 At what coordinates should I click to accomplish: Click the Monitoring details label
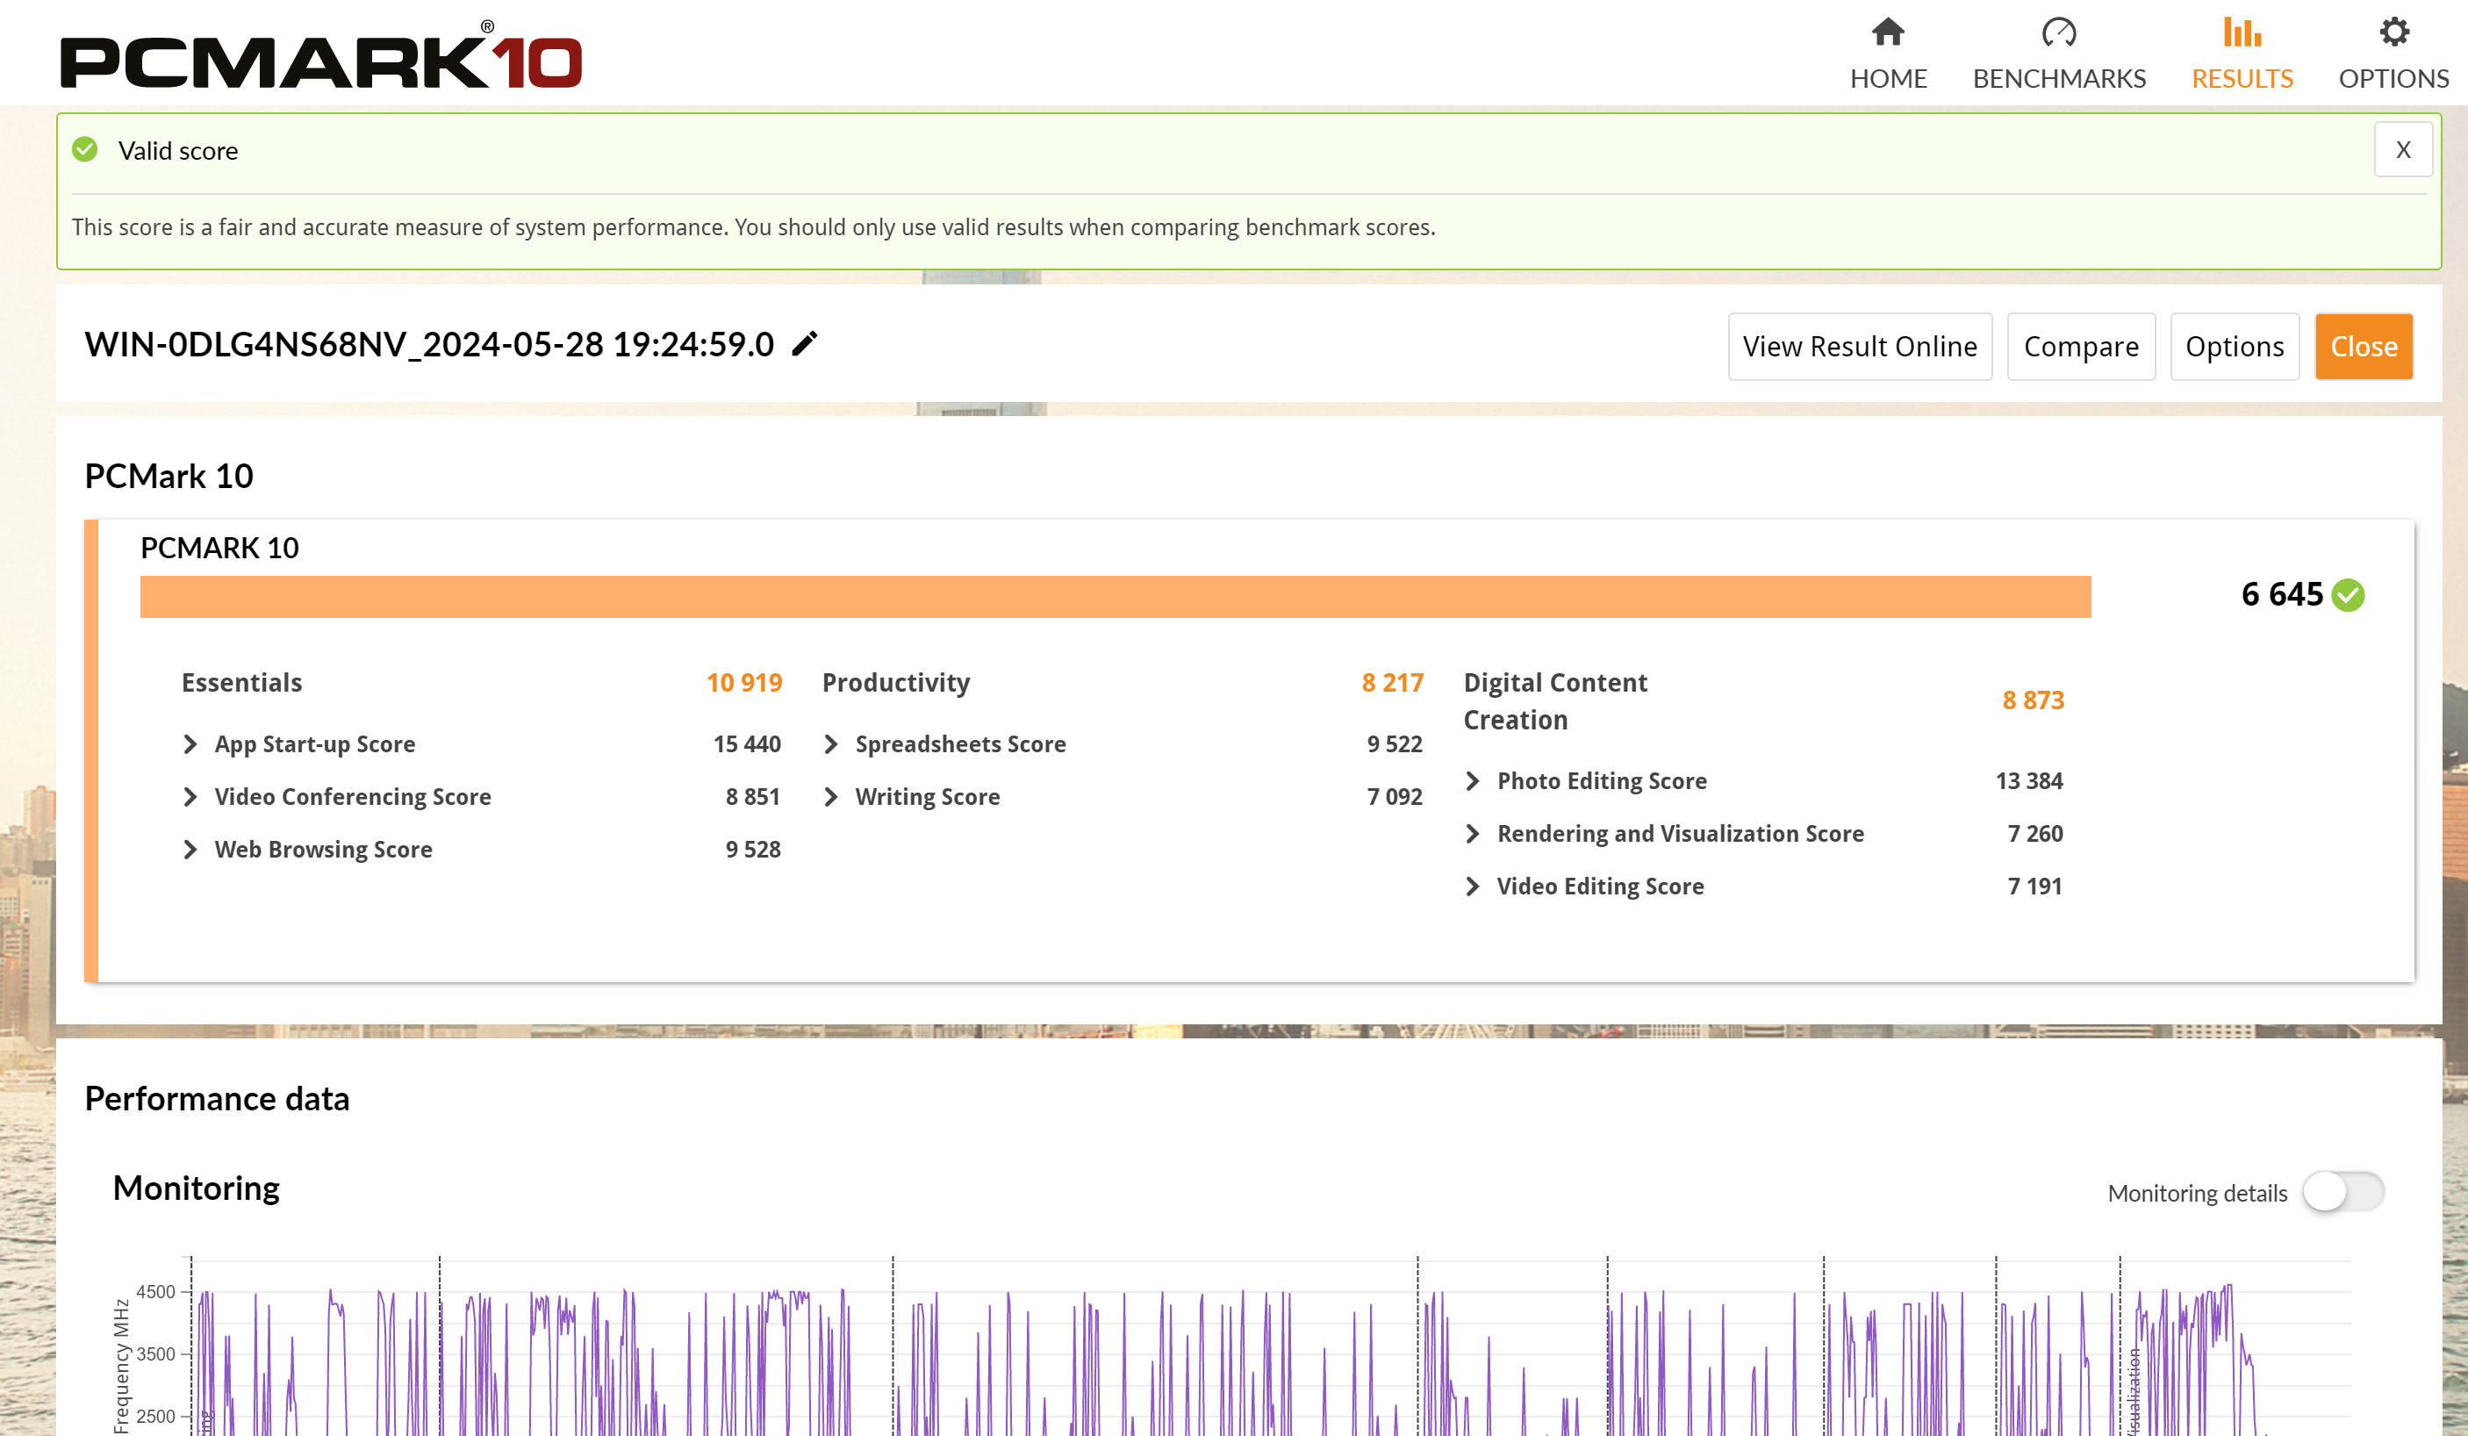(x=2197, y=1193)
